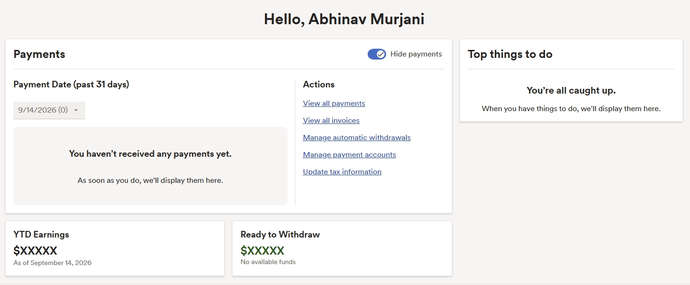Screen dimensions: 690x285
Task: Click the 'Hide payments' label text
Action: [416, 54]
